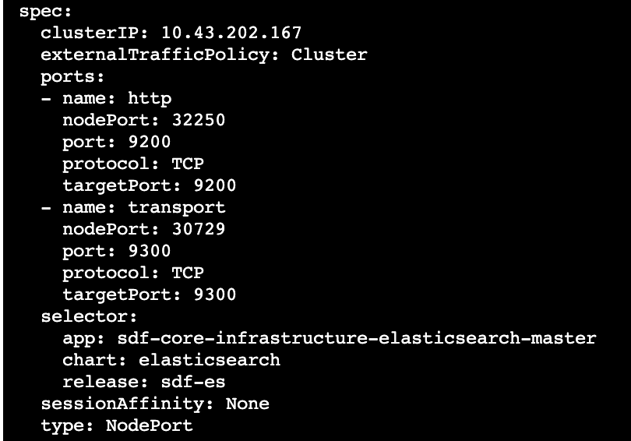Click nodePort value 30729
This screenshot has height=441, width=631.
pyautogui.click(x=199, y=229)
